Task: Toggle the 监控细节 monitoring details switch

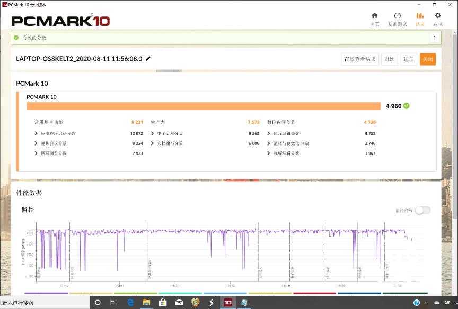Action: point(422,210)
